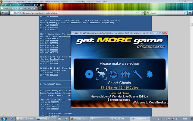This screenshot has width=193, height=121.
Task: Open the History menu
Action: [19, 5]
